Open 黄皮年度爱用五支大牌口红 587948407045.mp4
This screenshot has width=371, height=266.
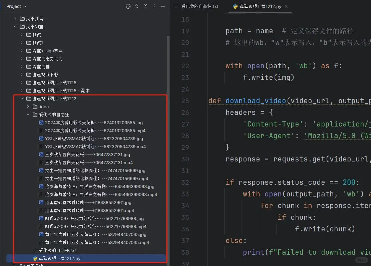click(97, 242)
